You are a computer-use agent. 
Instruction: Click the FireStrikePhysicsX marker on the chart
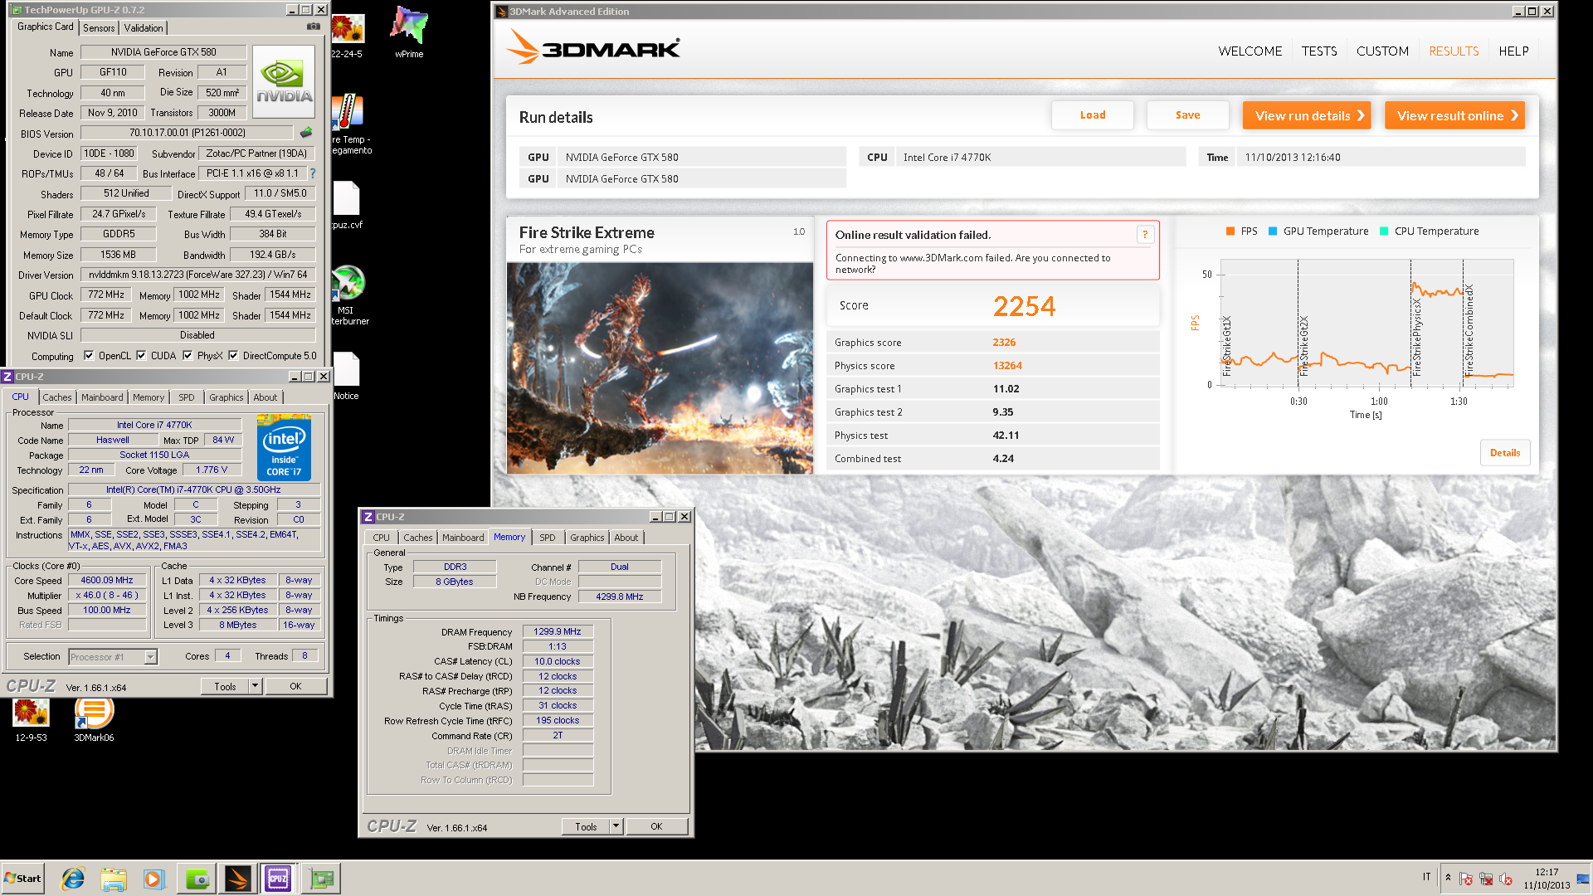(1416, 336)
